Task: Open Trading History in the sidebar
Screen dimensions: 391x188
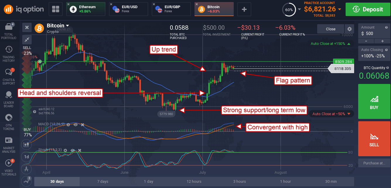Action: pyautogui.click(x=9, y=54)
